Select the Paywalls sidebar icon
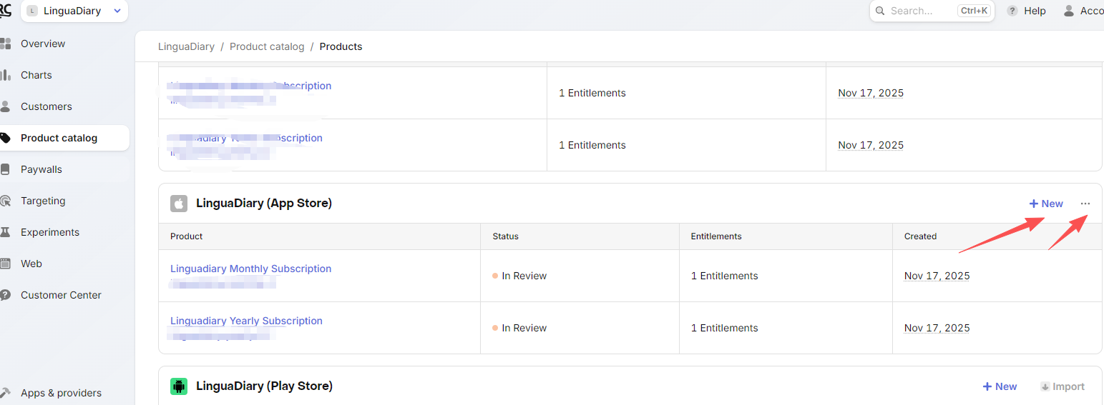Viewport: 1104px width, 405px height. coord(6,169)
